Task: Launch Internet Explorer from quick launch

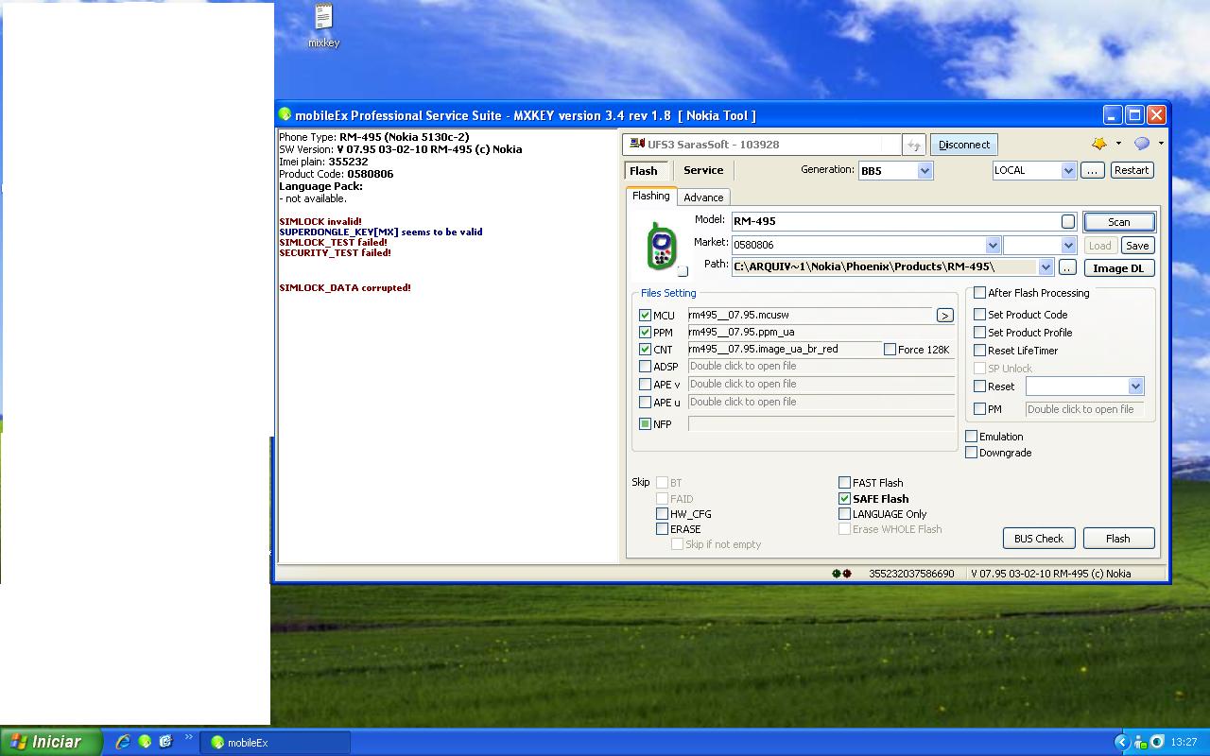Action: coord(123,742)
